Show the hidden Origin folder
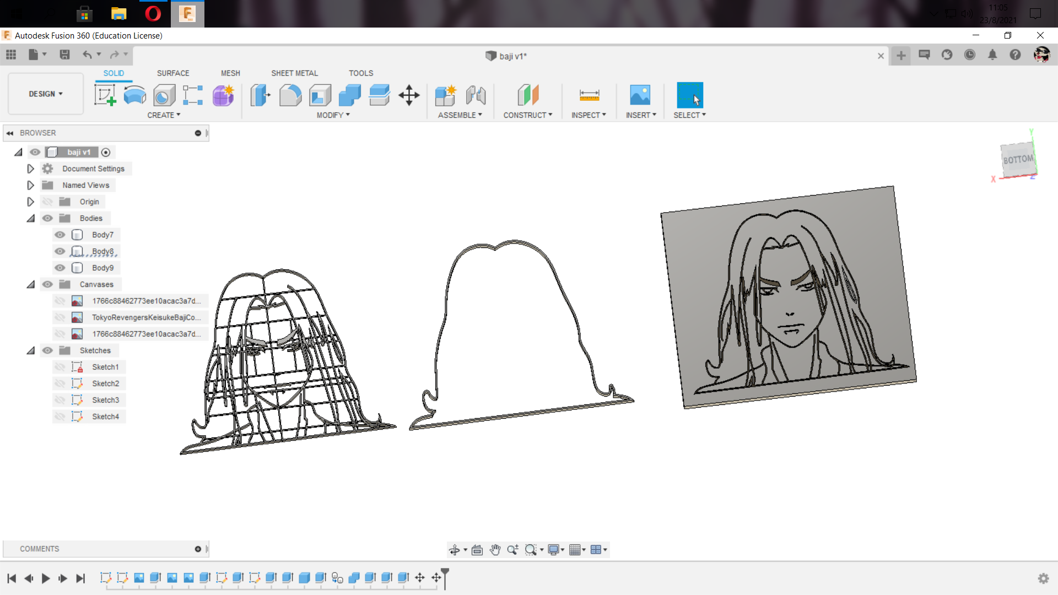This screenshot has width=1058, height=595. [x=47, y=202]
